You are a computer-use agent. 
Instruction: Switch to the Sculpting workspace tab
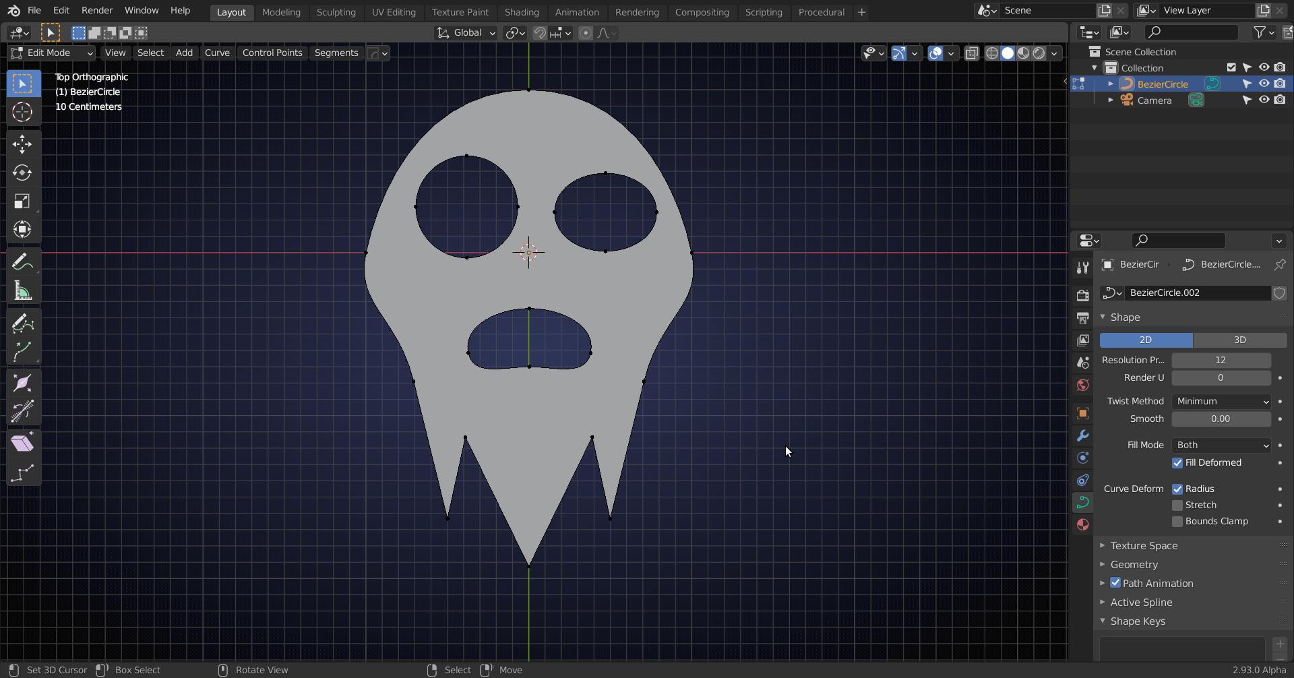coord(336,12)
